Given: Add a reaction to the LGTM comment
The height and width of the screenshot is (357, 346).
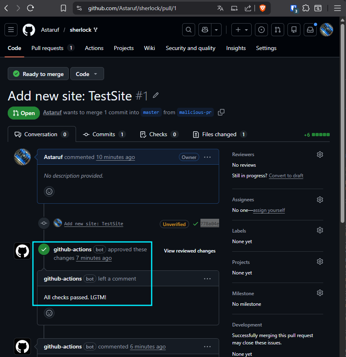Looking at the screenshot, I should coord(49,313).
